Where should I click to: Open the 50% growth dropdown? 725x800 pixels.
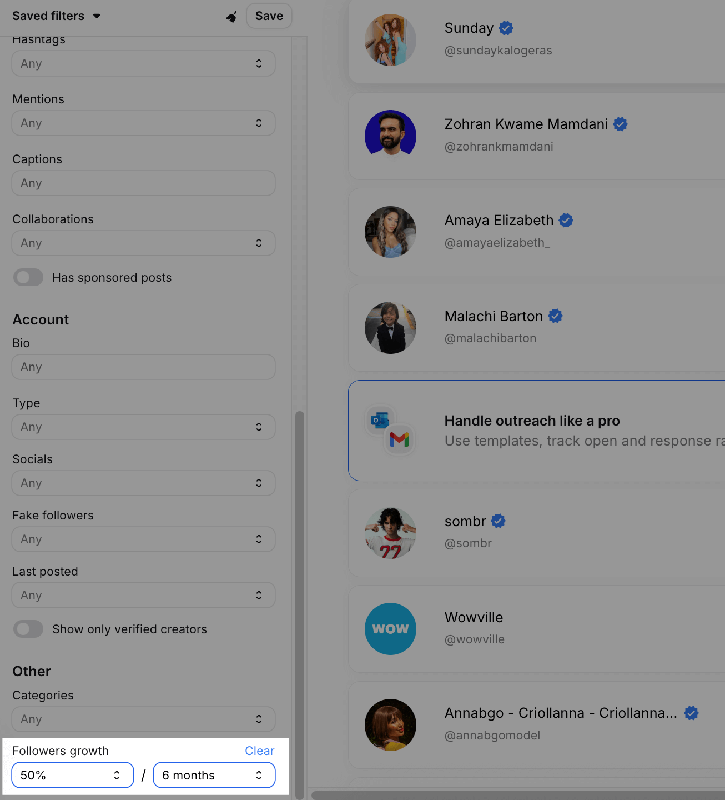coord(73,775)
